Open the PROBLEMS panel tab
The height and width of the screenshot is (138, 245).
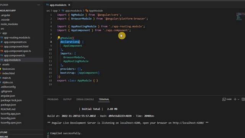(53, 99)
